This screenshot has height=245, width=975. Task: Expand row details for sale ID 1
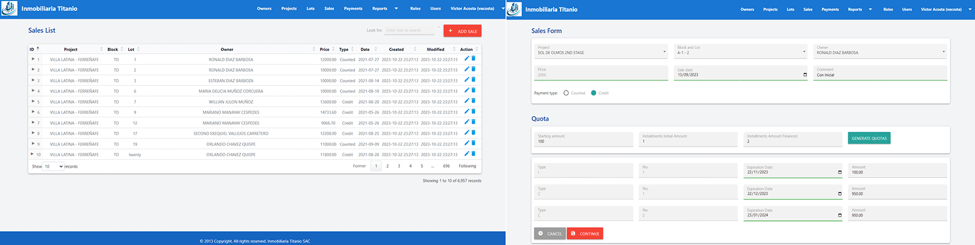pyautogui.click(x=33, y=59)
